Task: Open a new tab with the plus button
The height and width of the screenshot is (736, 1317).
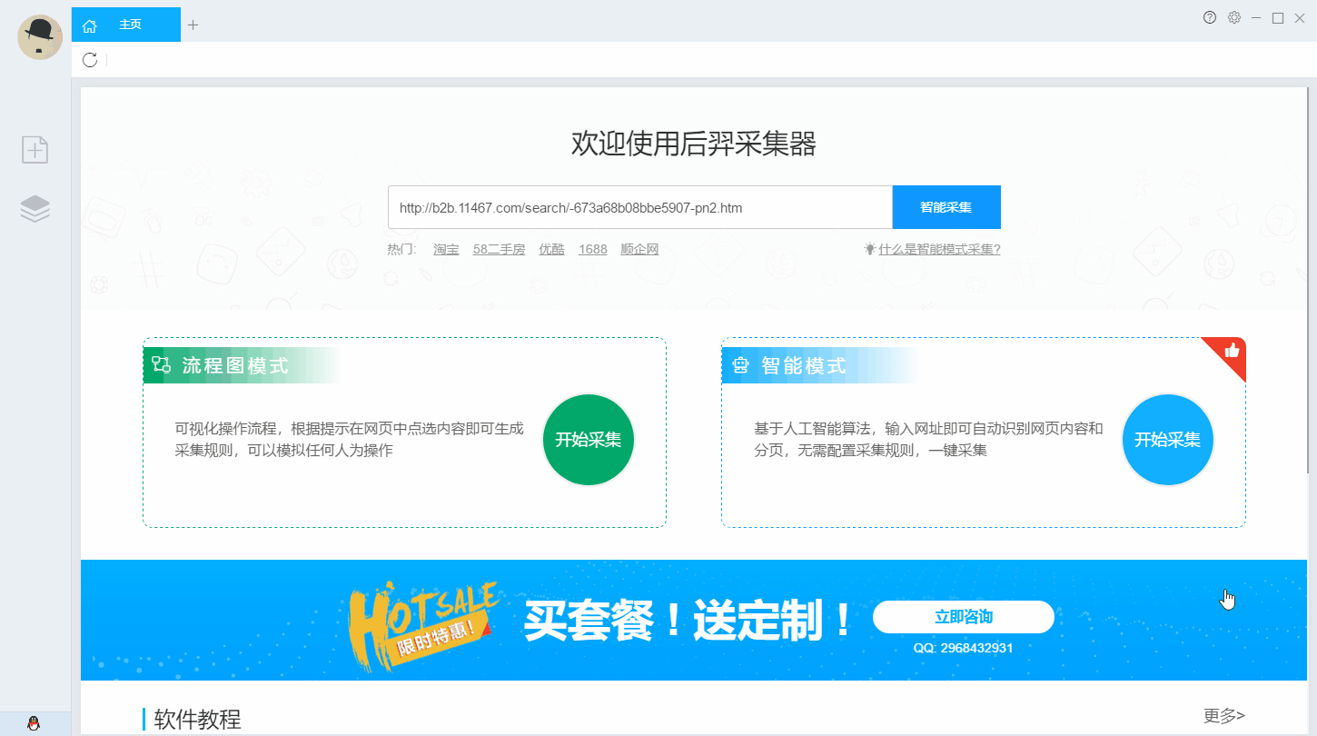Action: (x=193, y=25)
